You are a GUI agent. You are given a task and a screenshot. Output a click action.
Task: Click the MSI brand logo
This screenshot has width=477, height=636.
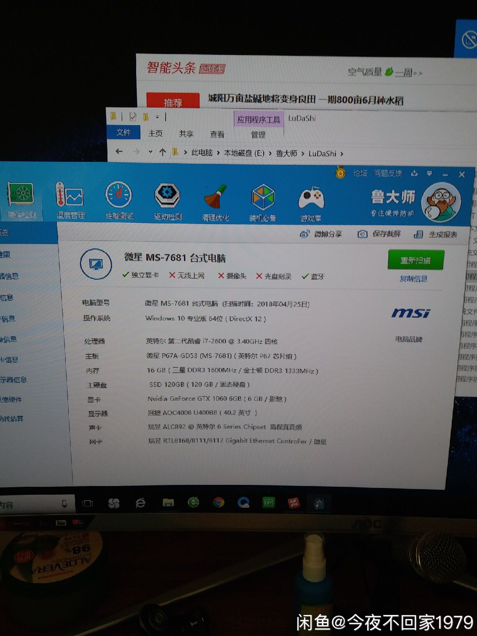click(411, 313)
